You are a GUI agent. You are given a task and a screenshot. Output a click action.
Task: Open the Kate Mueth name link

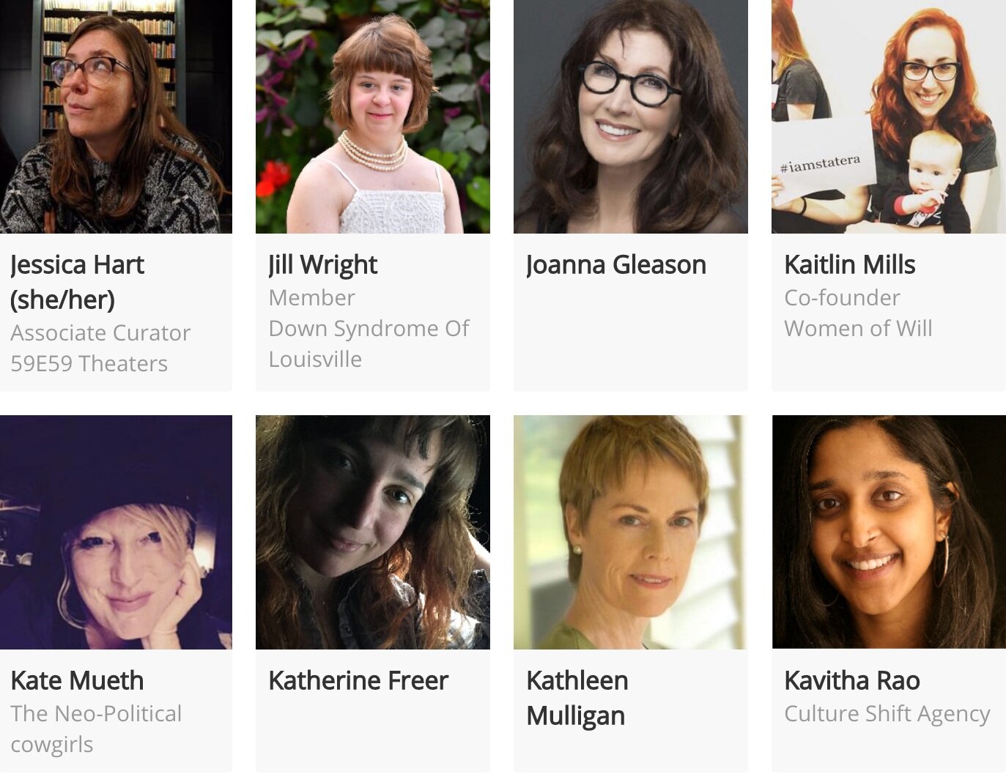tap(77, 680)
